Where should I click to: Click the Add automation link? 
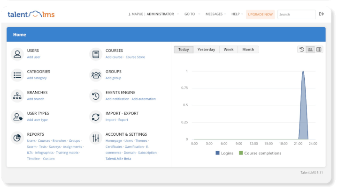144,99
